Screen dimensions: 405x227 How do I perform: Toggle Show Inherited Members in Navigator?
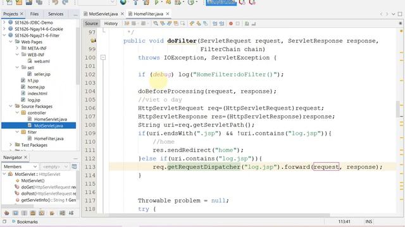7,213
